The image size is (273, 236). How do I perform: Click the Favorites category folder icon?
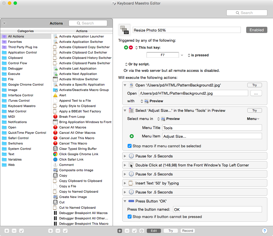pos(4,42)
